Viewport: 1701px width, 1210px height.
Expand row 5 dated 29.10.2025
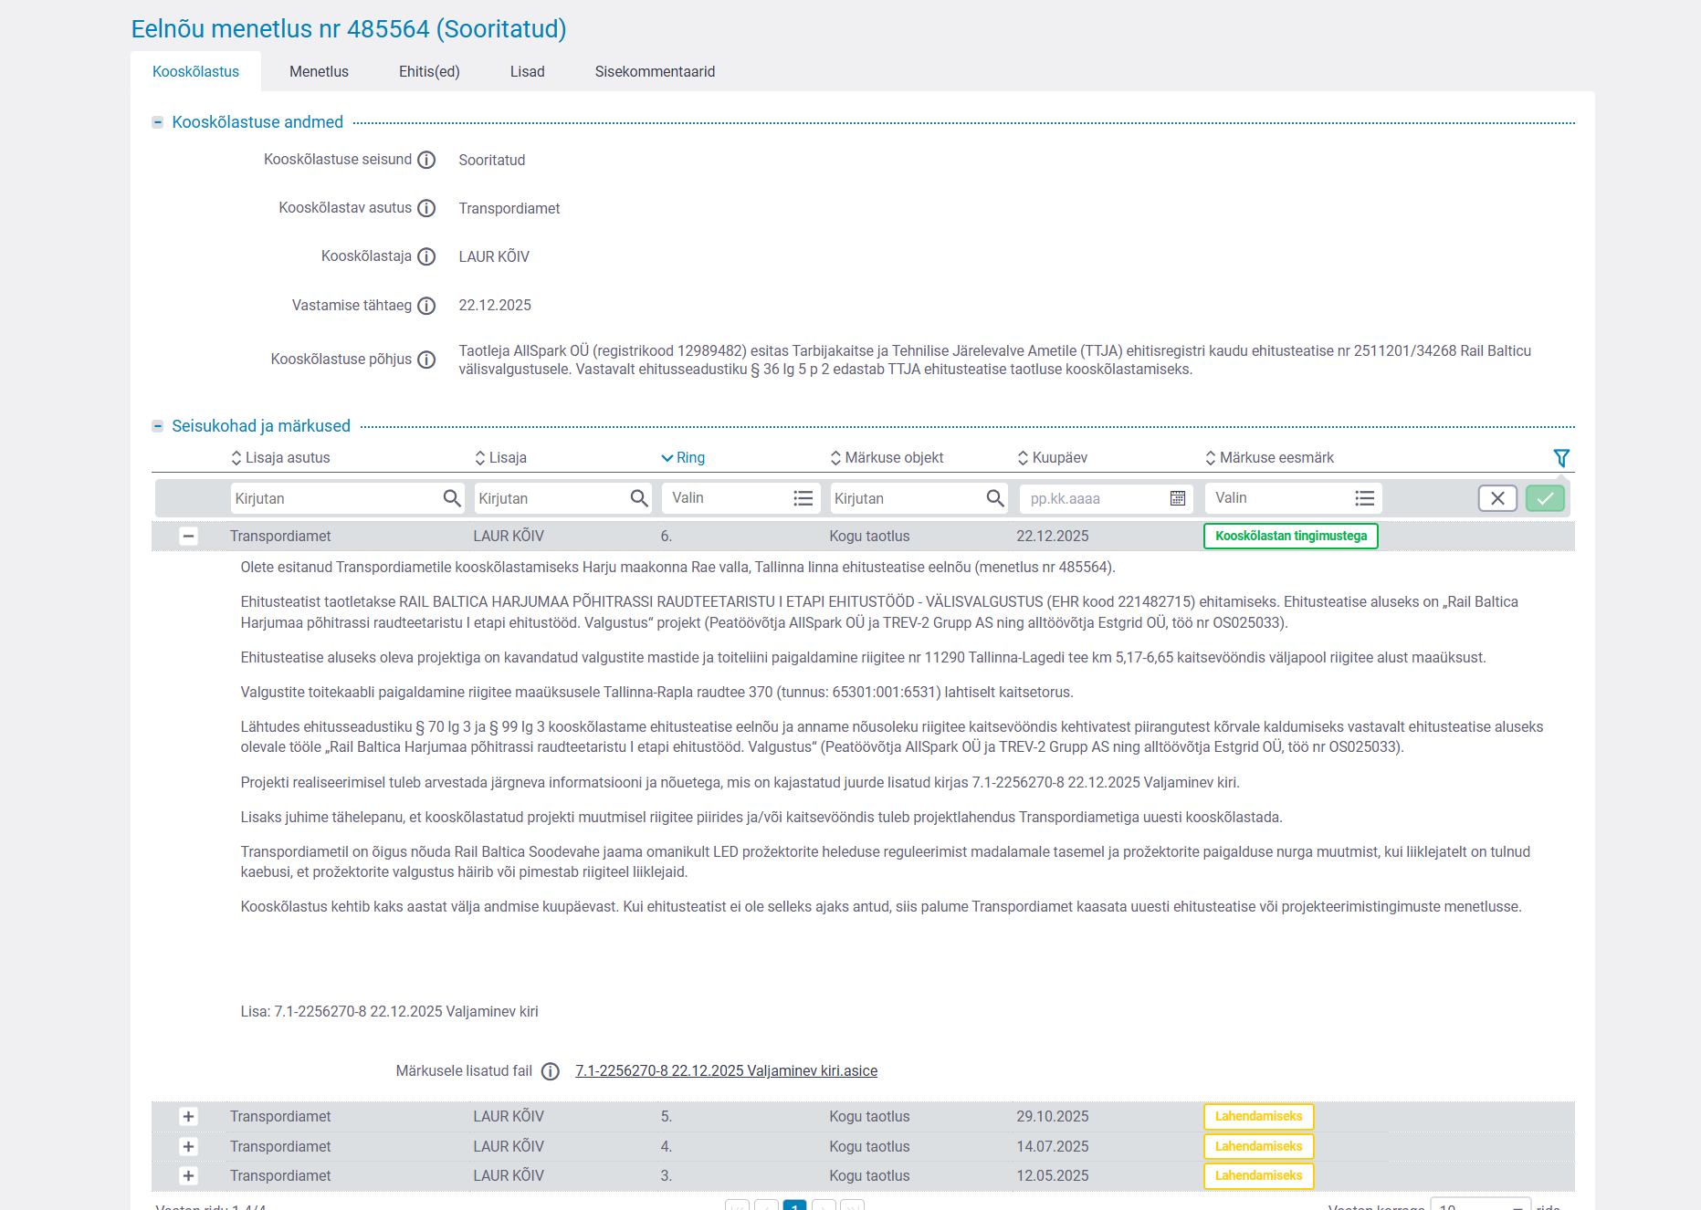click(188, 1117)
